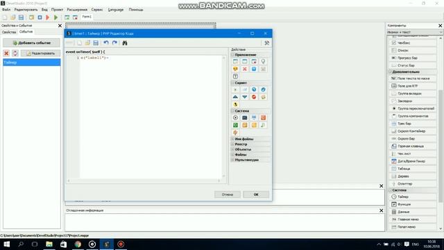Viewport: 444px width, 250px height.
Task: Open the Language menu
Action: pos(116,10)
